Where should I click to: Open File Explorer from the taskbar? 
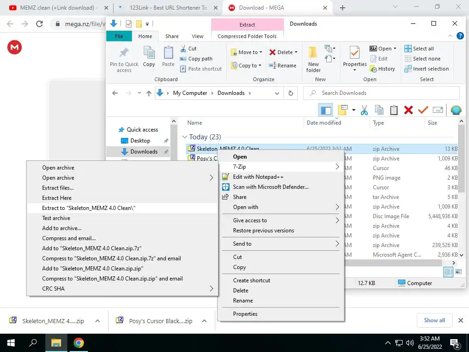(56, 343)
